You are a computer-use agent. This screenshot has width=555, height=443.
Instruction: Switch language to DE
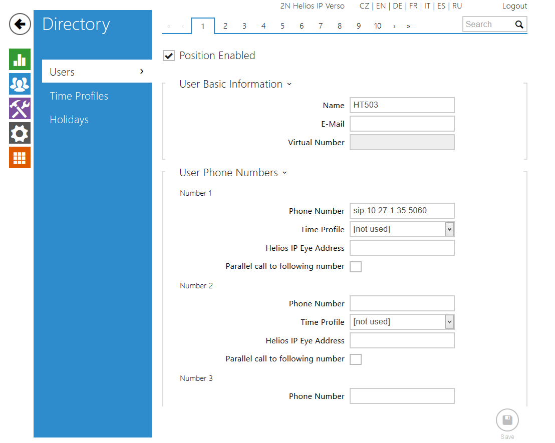click(x=397, y=6)
